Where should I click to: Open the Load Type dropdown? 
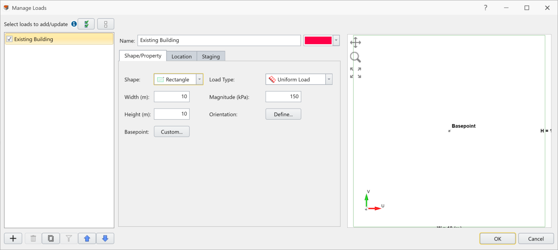coord(299,79)
